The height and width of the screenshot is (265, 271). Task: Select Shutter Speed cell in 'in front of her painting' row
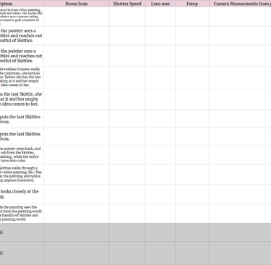pyautogui.click(x=127, y=17)
